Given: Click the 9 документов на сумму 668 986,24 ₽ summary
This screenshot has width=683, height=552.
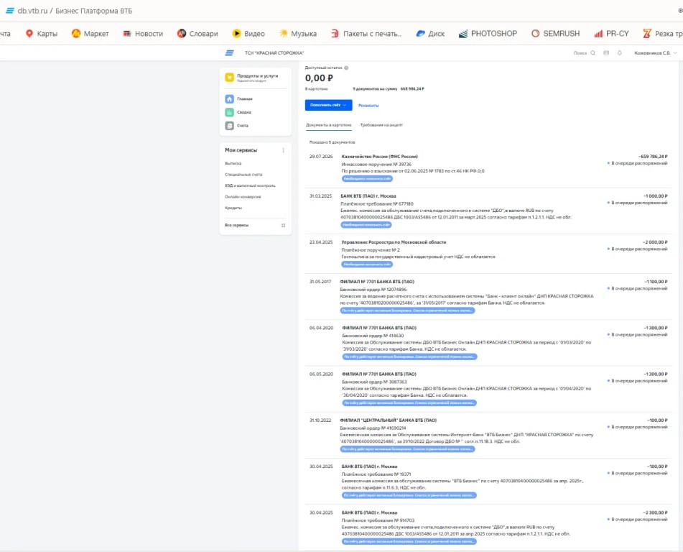Looking at the screenshot, I should 388,89.
